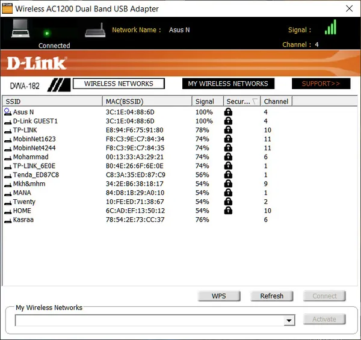Click MAC address 78:54:2E:73:CC:37
Image resolution: width=361 pixels, height=340 pixels.
click(x=135, y=220)
